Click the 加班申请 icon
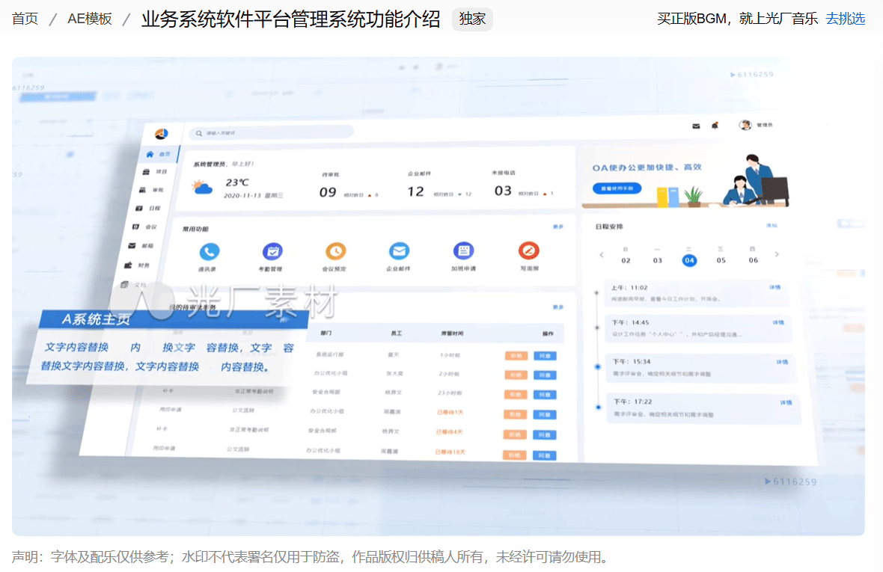The image size is (883, 572). point(464,251)
